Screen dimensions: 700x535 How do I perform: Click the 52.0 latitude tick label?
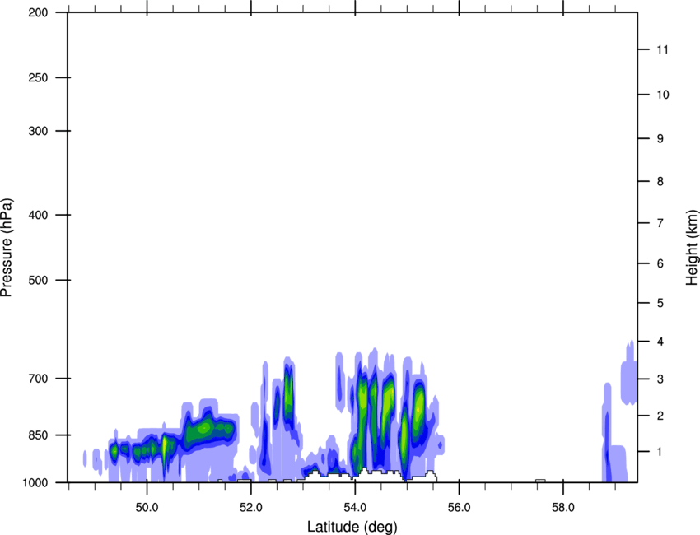click(251, 508)
